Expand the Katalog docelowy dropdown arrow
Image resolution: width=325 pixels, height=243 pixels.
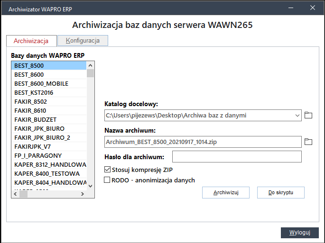coord(297,116)
